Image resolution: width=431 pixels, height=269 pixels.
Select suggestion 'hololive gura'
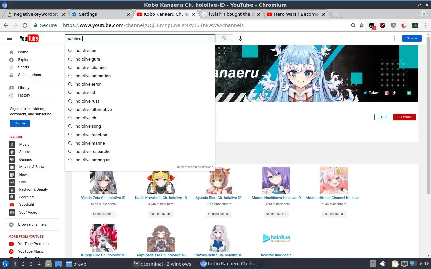point(140,59)
